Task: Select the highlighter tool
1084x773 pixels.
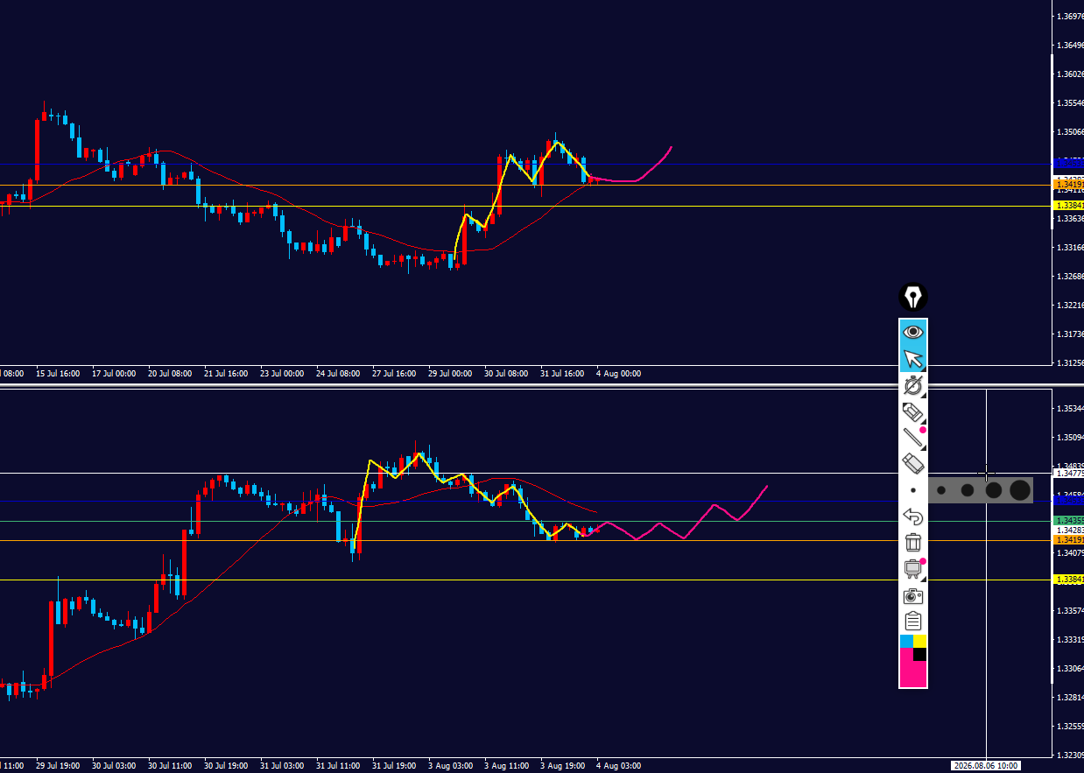Action: tap(913, 411)
